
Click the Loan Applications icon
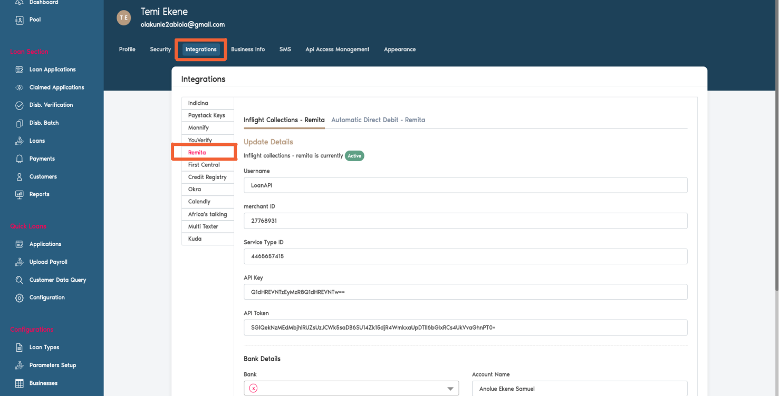(20, 69)
